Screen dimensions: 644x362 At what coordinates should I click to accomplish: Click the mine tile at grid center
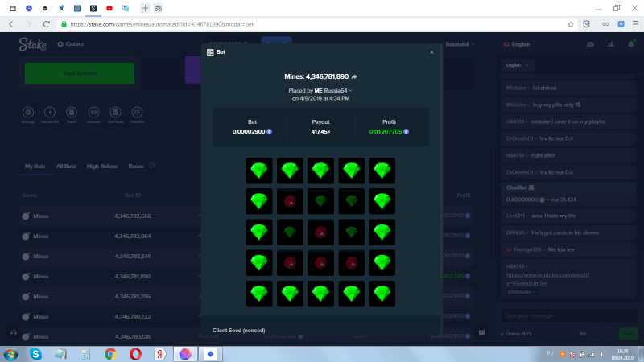(320, 232)
